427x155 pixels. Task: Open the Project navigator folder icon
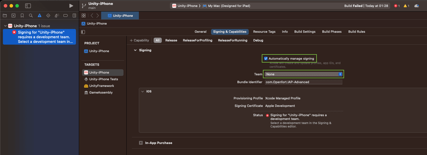pyautogui.click(x=5, y=15)
